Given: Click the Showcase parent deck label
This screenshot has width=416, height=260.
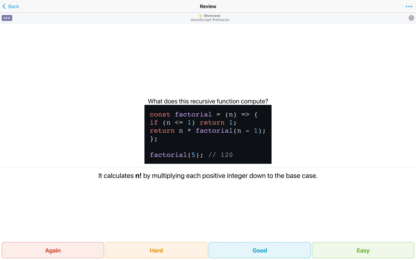Looking at the screenshot, I should pos(212,16).
